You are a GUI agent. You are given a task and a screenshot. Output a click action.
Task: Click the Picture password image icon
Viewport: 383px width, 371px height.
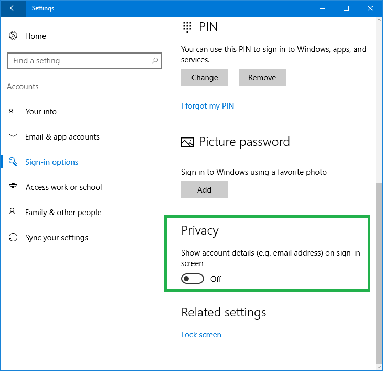[187, 142]
